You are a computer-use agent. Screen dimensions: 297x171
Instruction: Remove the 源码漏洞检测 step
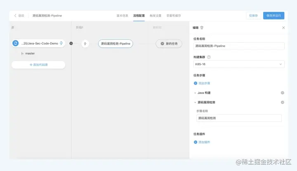[x=283, y=102]
